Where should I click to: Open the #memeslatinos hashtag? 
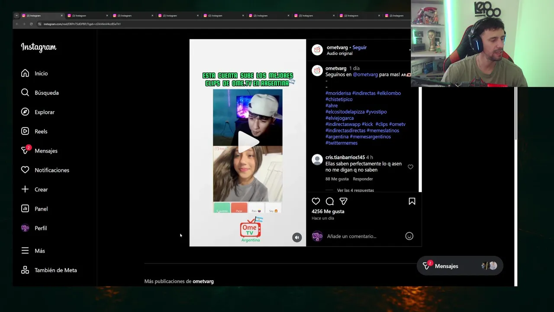pos(383,130)
